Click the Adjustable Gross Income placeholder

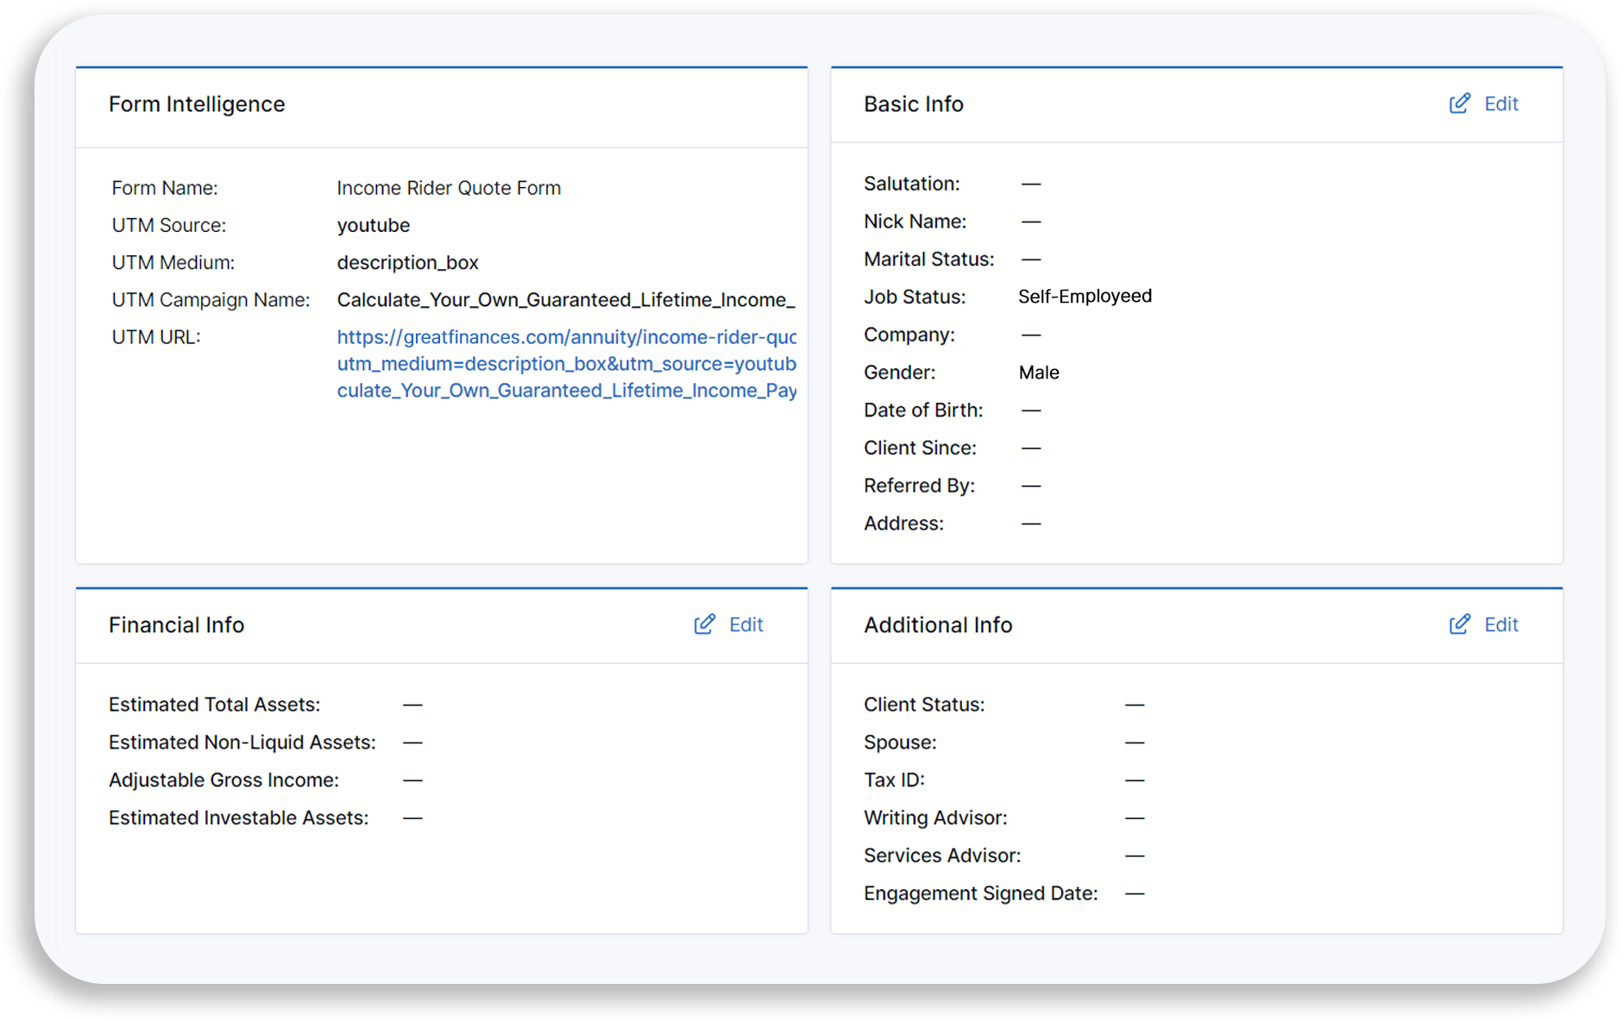(x=413, y=780)
